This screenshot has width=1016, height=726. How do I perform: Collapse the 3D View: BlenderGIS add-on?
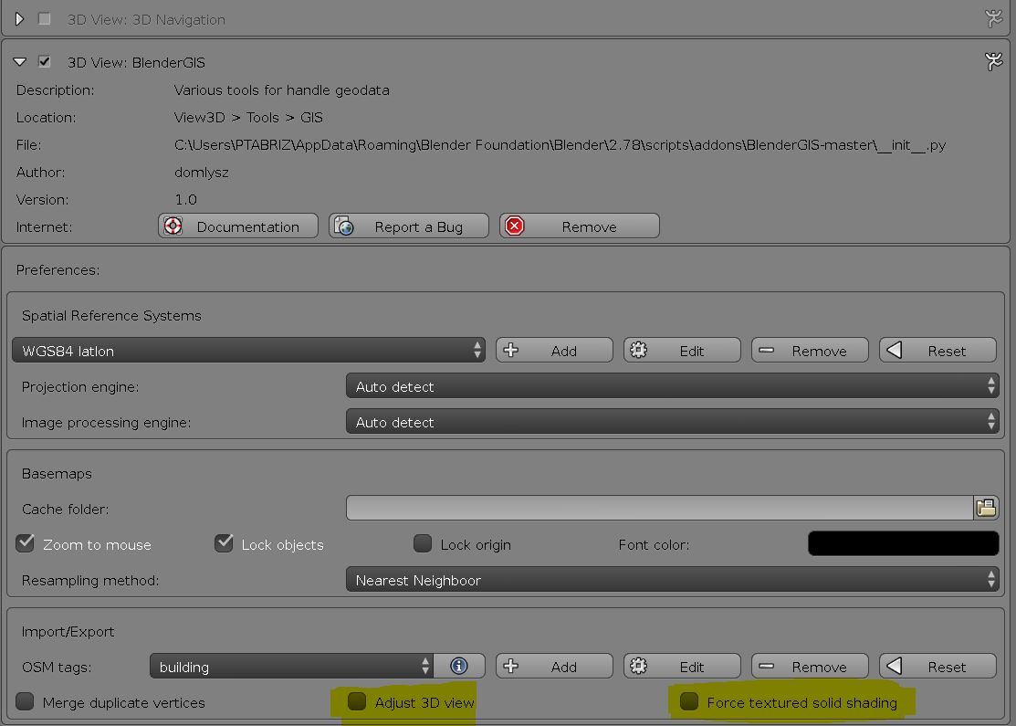[x=19, y=61]
